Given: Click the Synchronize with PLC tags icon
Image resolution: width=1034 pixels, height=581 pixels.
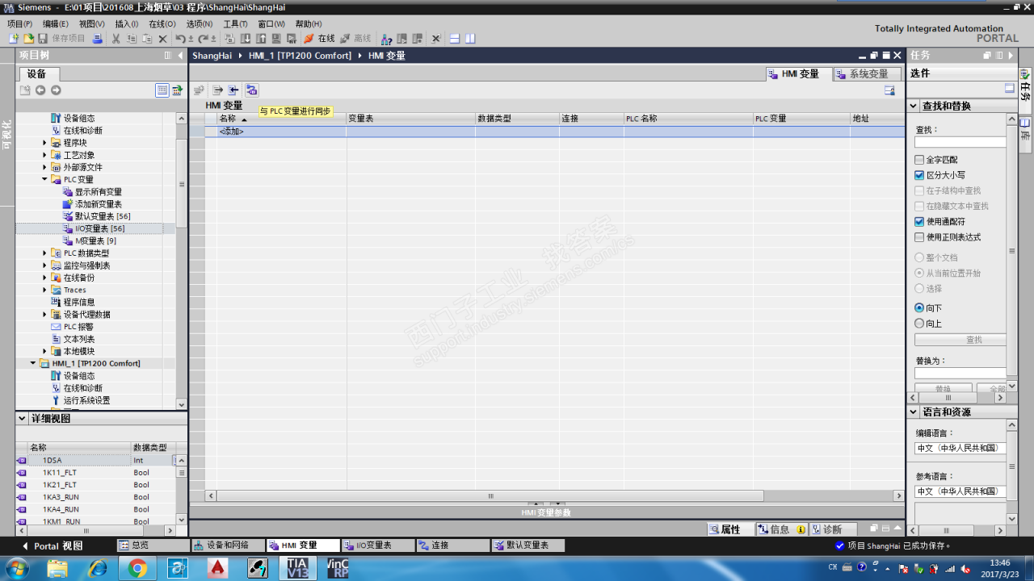Looking at the screenshot, I should (251, 90).
